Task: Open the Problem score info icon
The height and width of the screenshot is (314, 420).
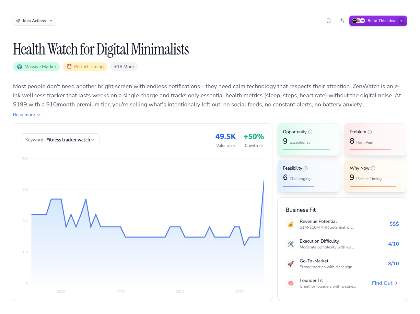Action: [370, 132]
